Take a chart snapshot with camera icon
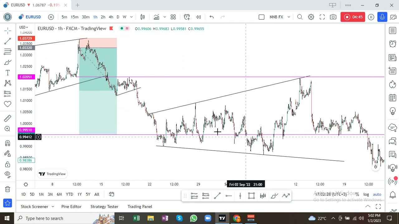Image resolution: width=399 pixels, height=224 pixels. [x=333, y=17]
